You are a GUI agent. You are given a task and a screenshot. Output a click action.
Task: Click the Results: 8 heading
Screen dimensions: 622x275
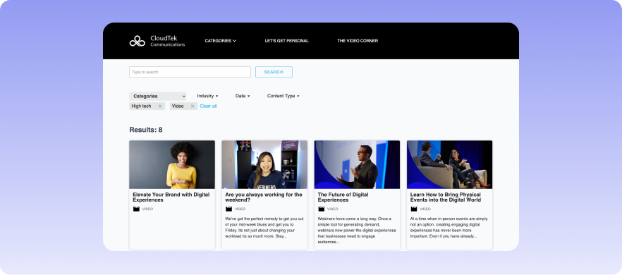145,130
